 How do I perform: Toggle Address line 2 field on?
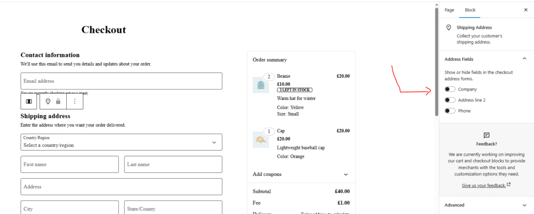coord(450,100)
